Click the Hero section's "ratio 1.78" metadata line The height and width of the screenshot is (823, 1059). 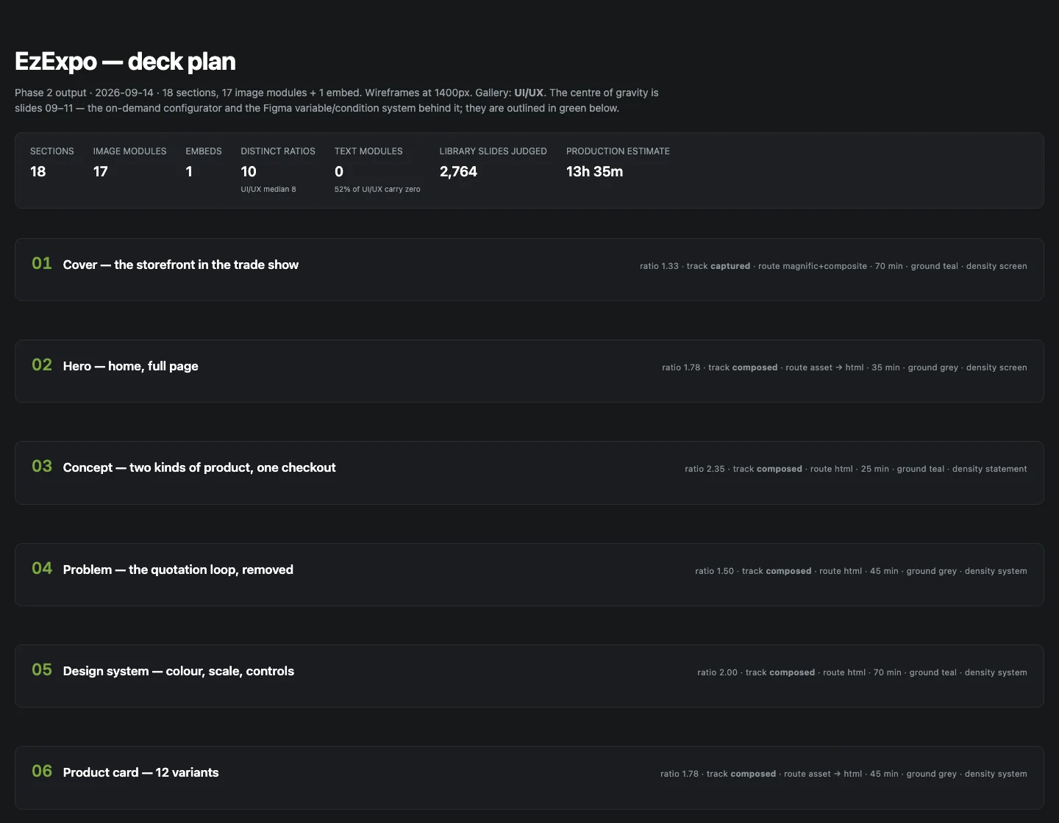click(x=844, y=367)
